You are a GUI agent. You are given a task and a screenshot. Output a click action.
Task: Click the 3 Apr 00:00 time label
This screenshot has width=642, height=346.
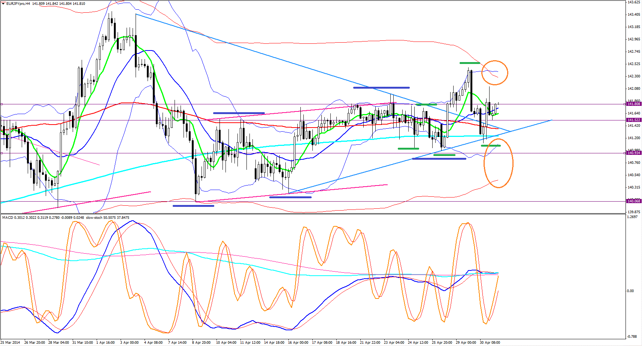129,343
